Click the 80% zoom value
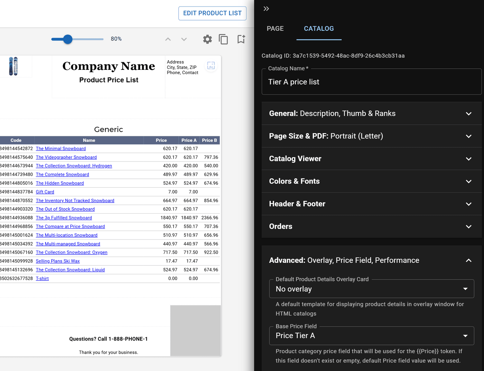Viewport: 484px width, 371px height. pyautogui.click(x=116, y=39)
